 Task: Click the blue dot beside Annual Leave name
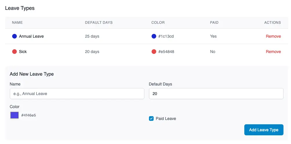(x=14, y=36)
